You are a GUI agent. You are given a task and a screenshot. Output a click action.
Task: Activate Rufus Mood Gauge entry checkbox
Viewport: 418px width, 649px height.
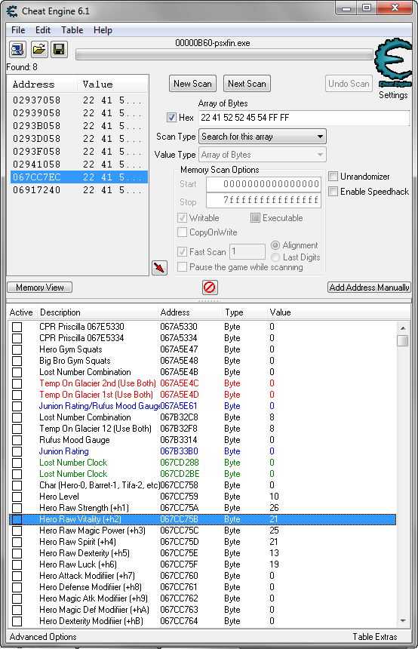tap(17, 440)
